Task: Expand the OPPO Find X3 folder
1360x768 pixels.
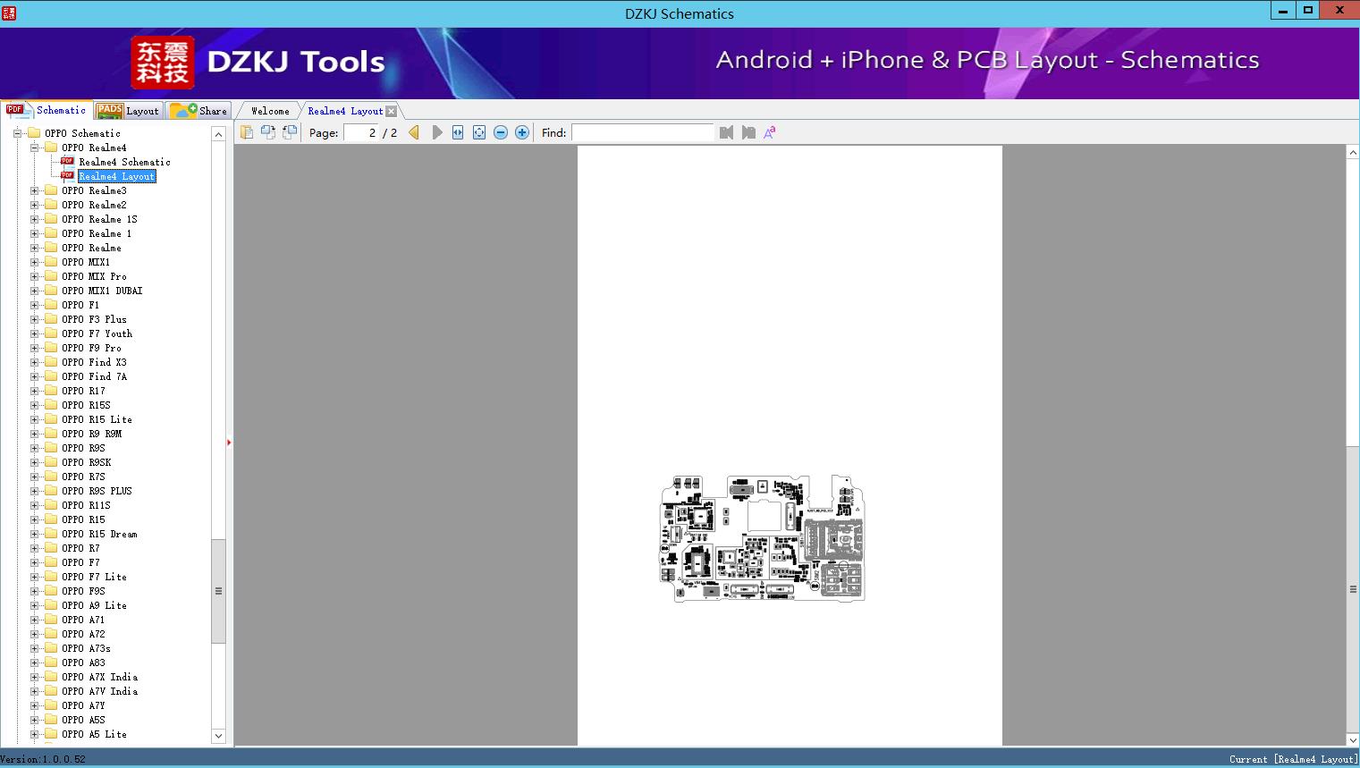Action: click(x=35, y=362)
